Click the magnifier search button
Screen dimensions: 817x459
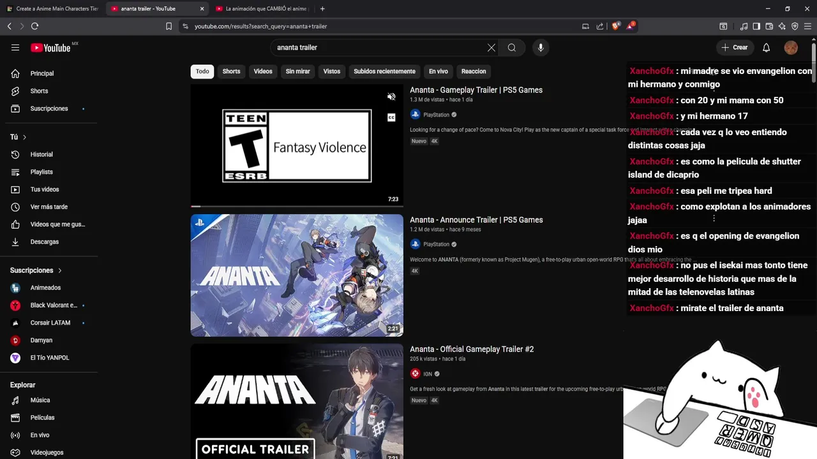tap(512, 48)
